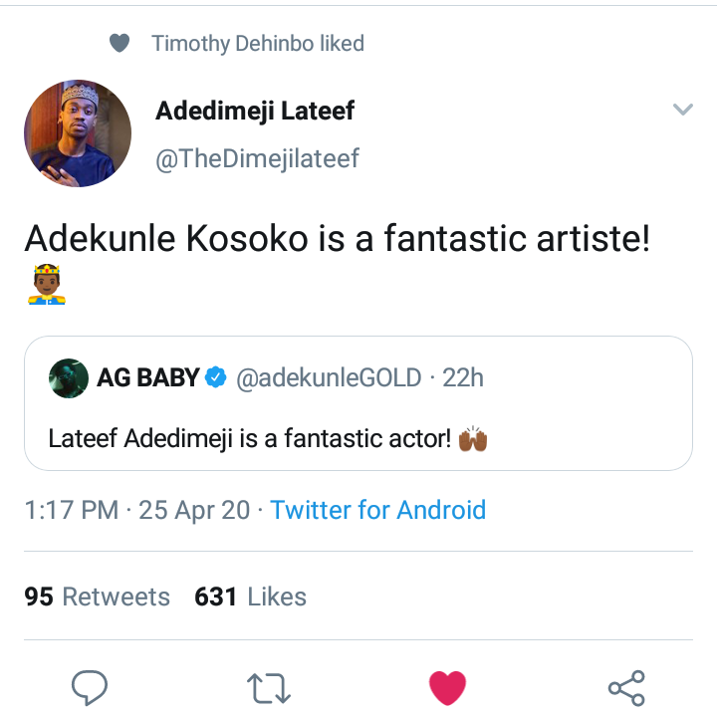Tap the retweet arrows icon
The width and height of the screenshot is (717, 717).
pyautogui.click(x=268, y=686)
